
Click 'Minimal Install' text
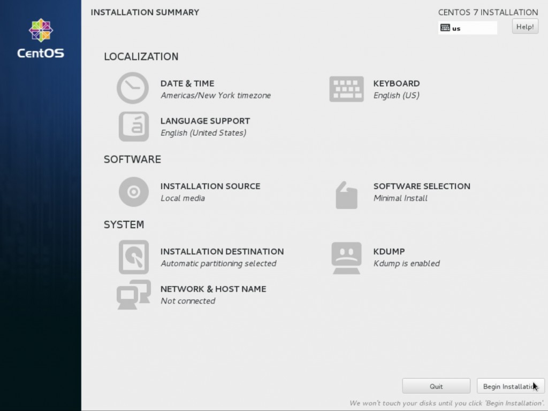tap(400, 198)
